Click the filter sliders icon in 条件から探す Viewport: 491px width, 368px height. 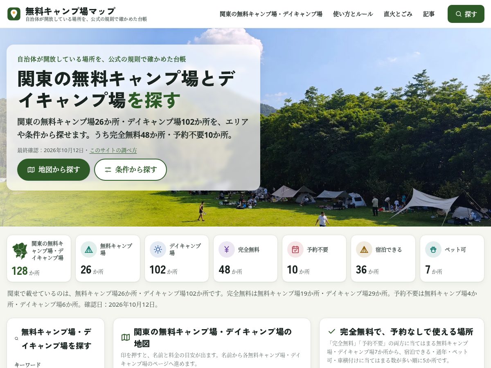108,170
